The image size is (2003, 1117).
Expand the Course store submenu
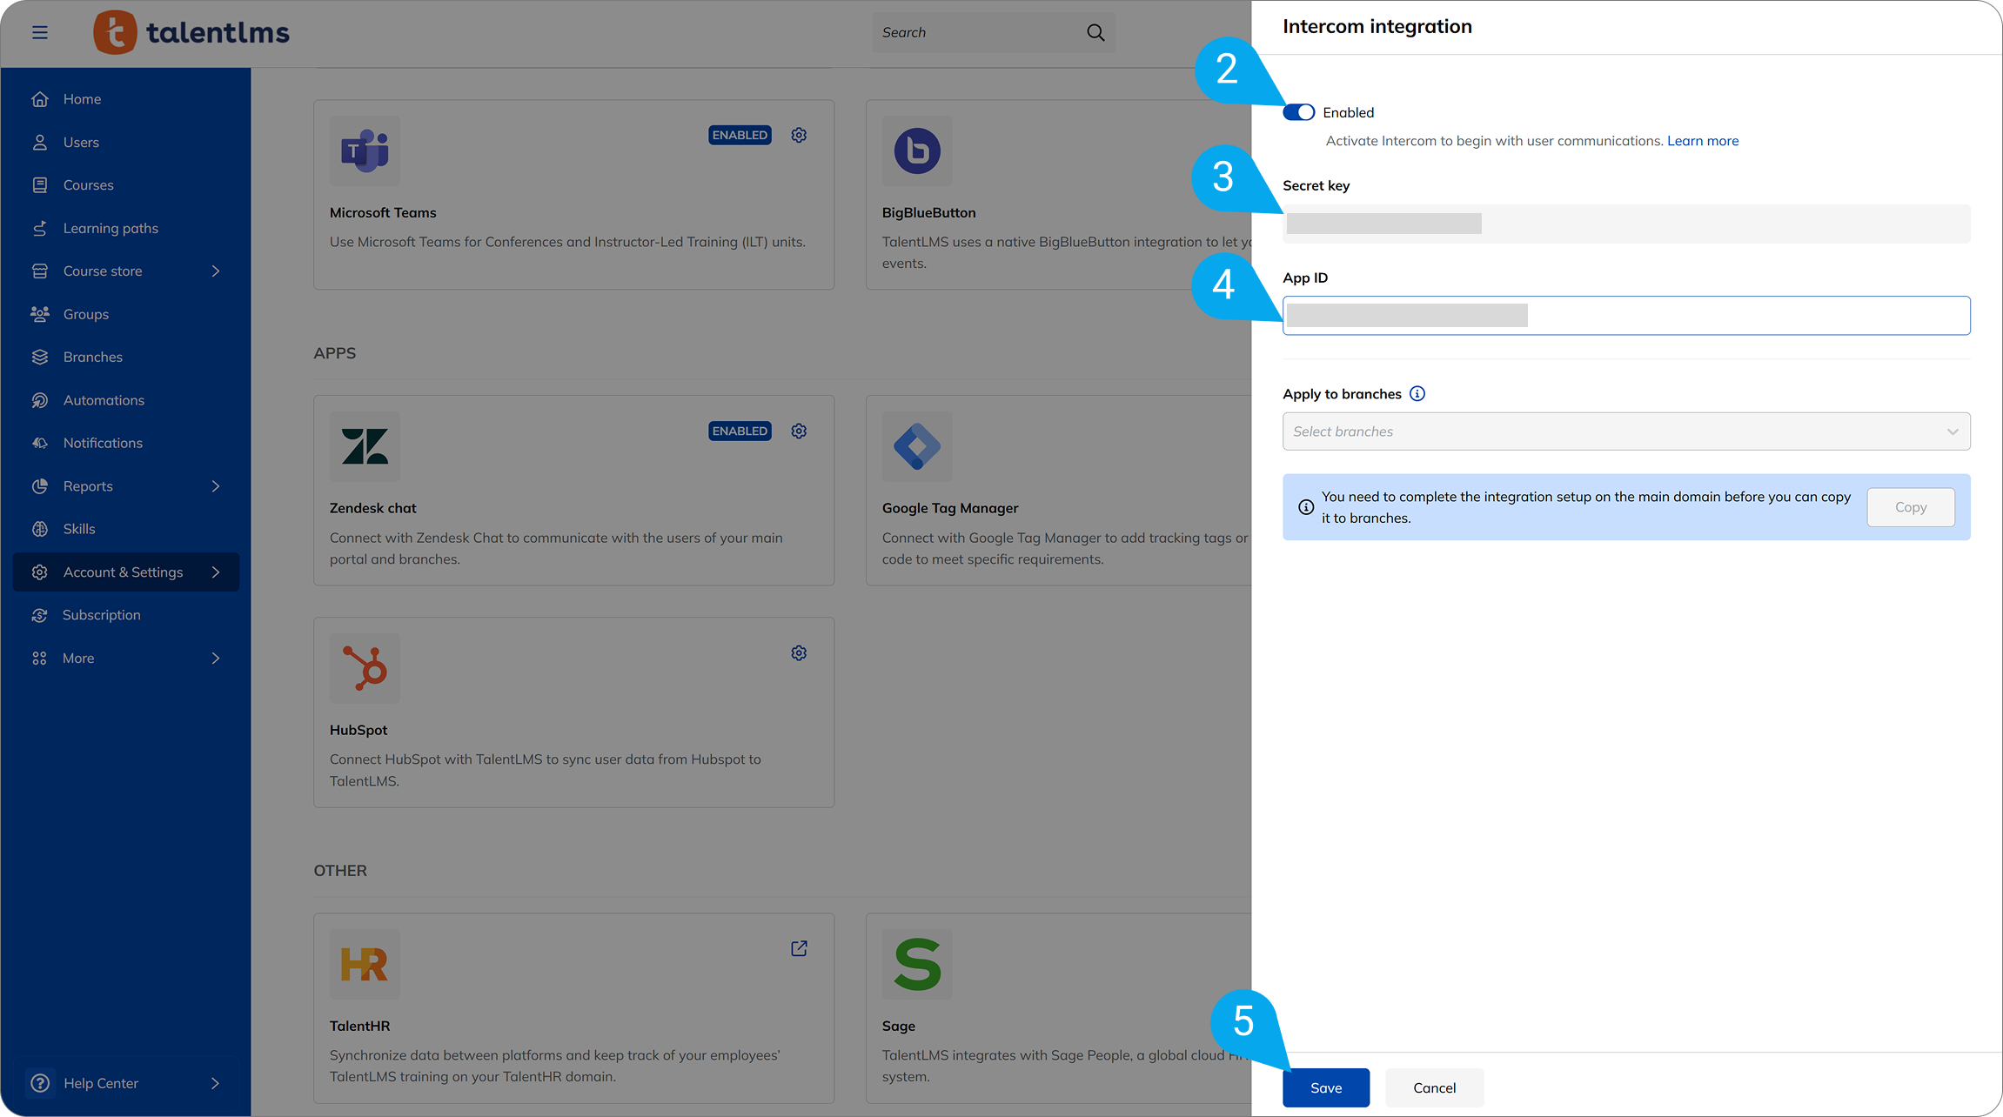[x=216, y=271]
